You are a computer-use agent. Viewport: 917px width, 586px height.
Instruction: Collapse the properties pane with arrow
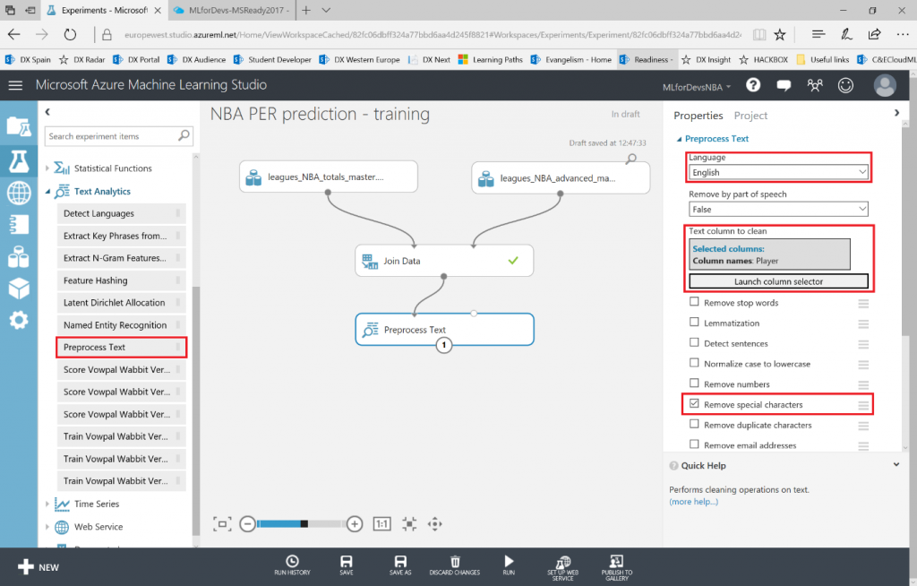click(896, 113)
